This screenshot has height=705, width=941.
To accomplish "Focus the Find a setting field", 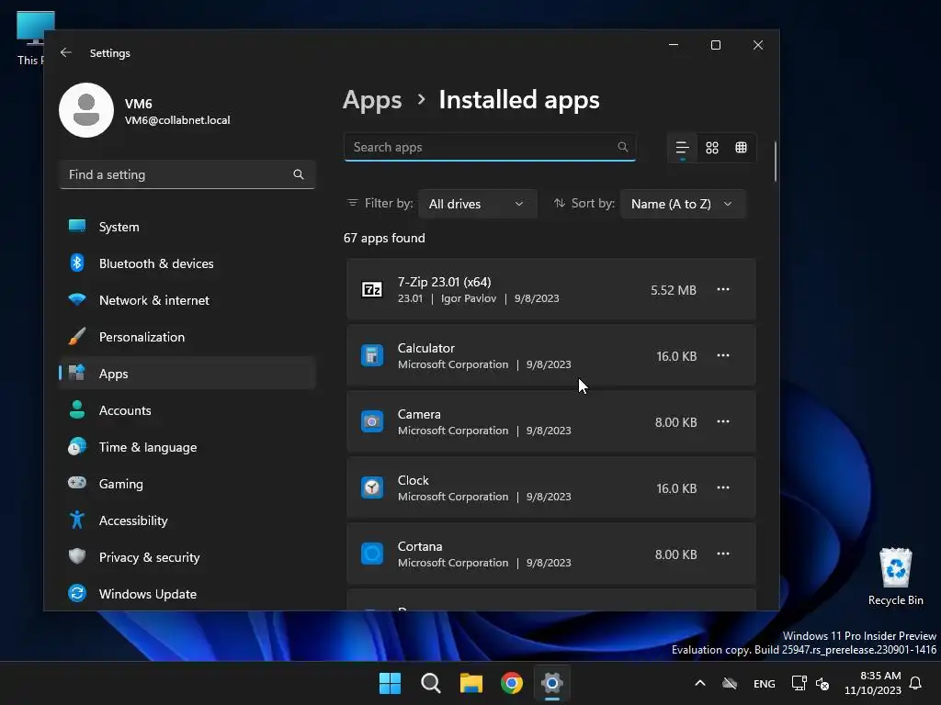I will 187,174.
